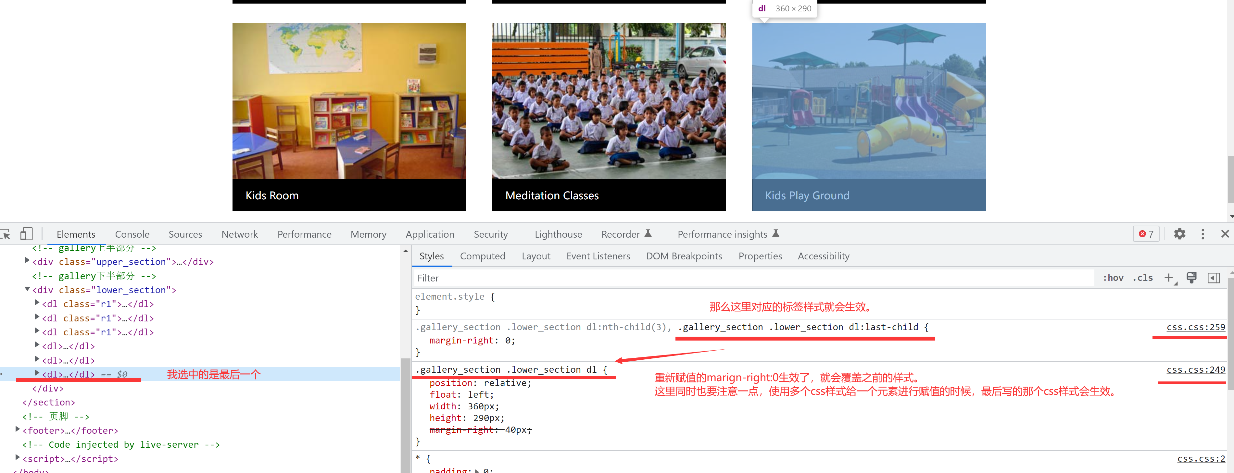Activate the inspect element picker icon

[x=5, y=234]
